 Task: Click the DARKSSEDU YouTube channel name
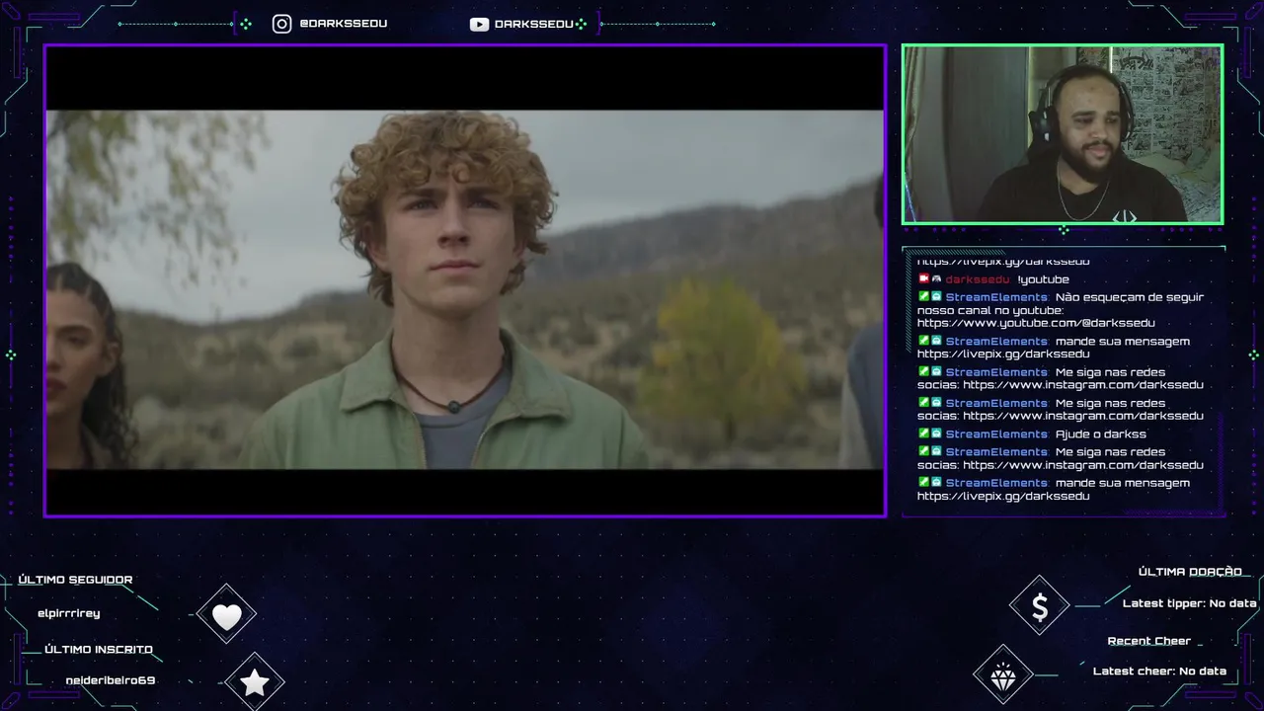click(533, 25)
